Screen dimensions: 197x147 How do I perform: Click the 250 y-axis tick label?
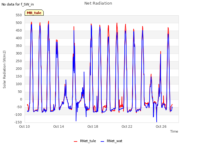pos(19,61)
